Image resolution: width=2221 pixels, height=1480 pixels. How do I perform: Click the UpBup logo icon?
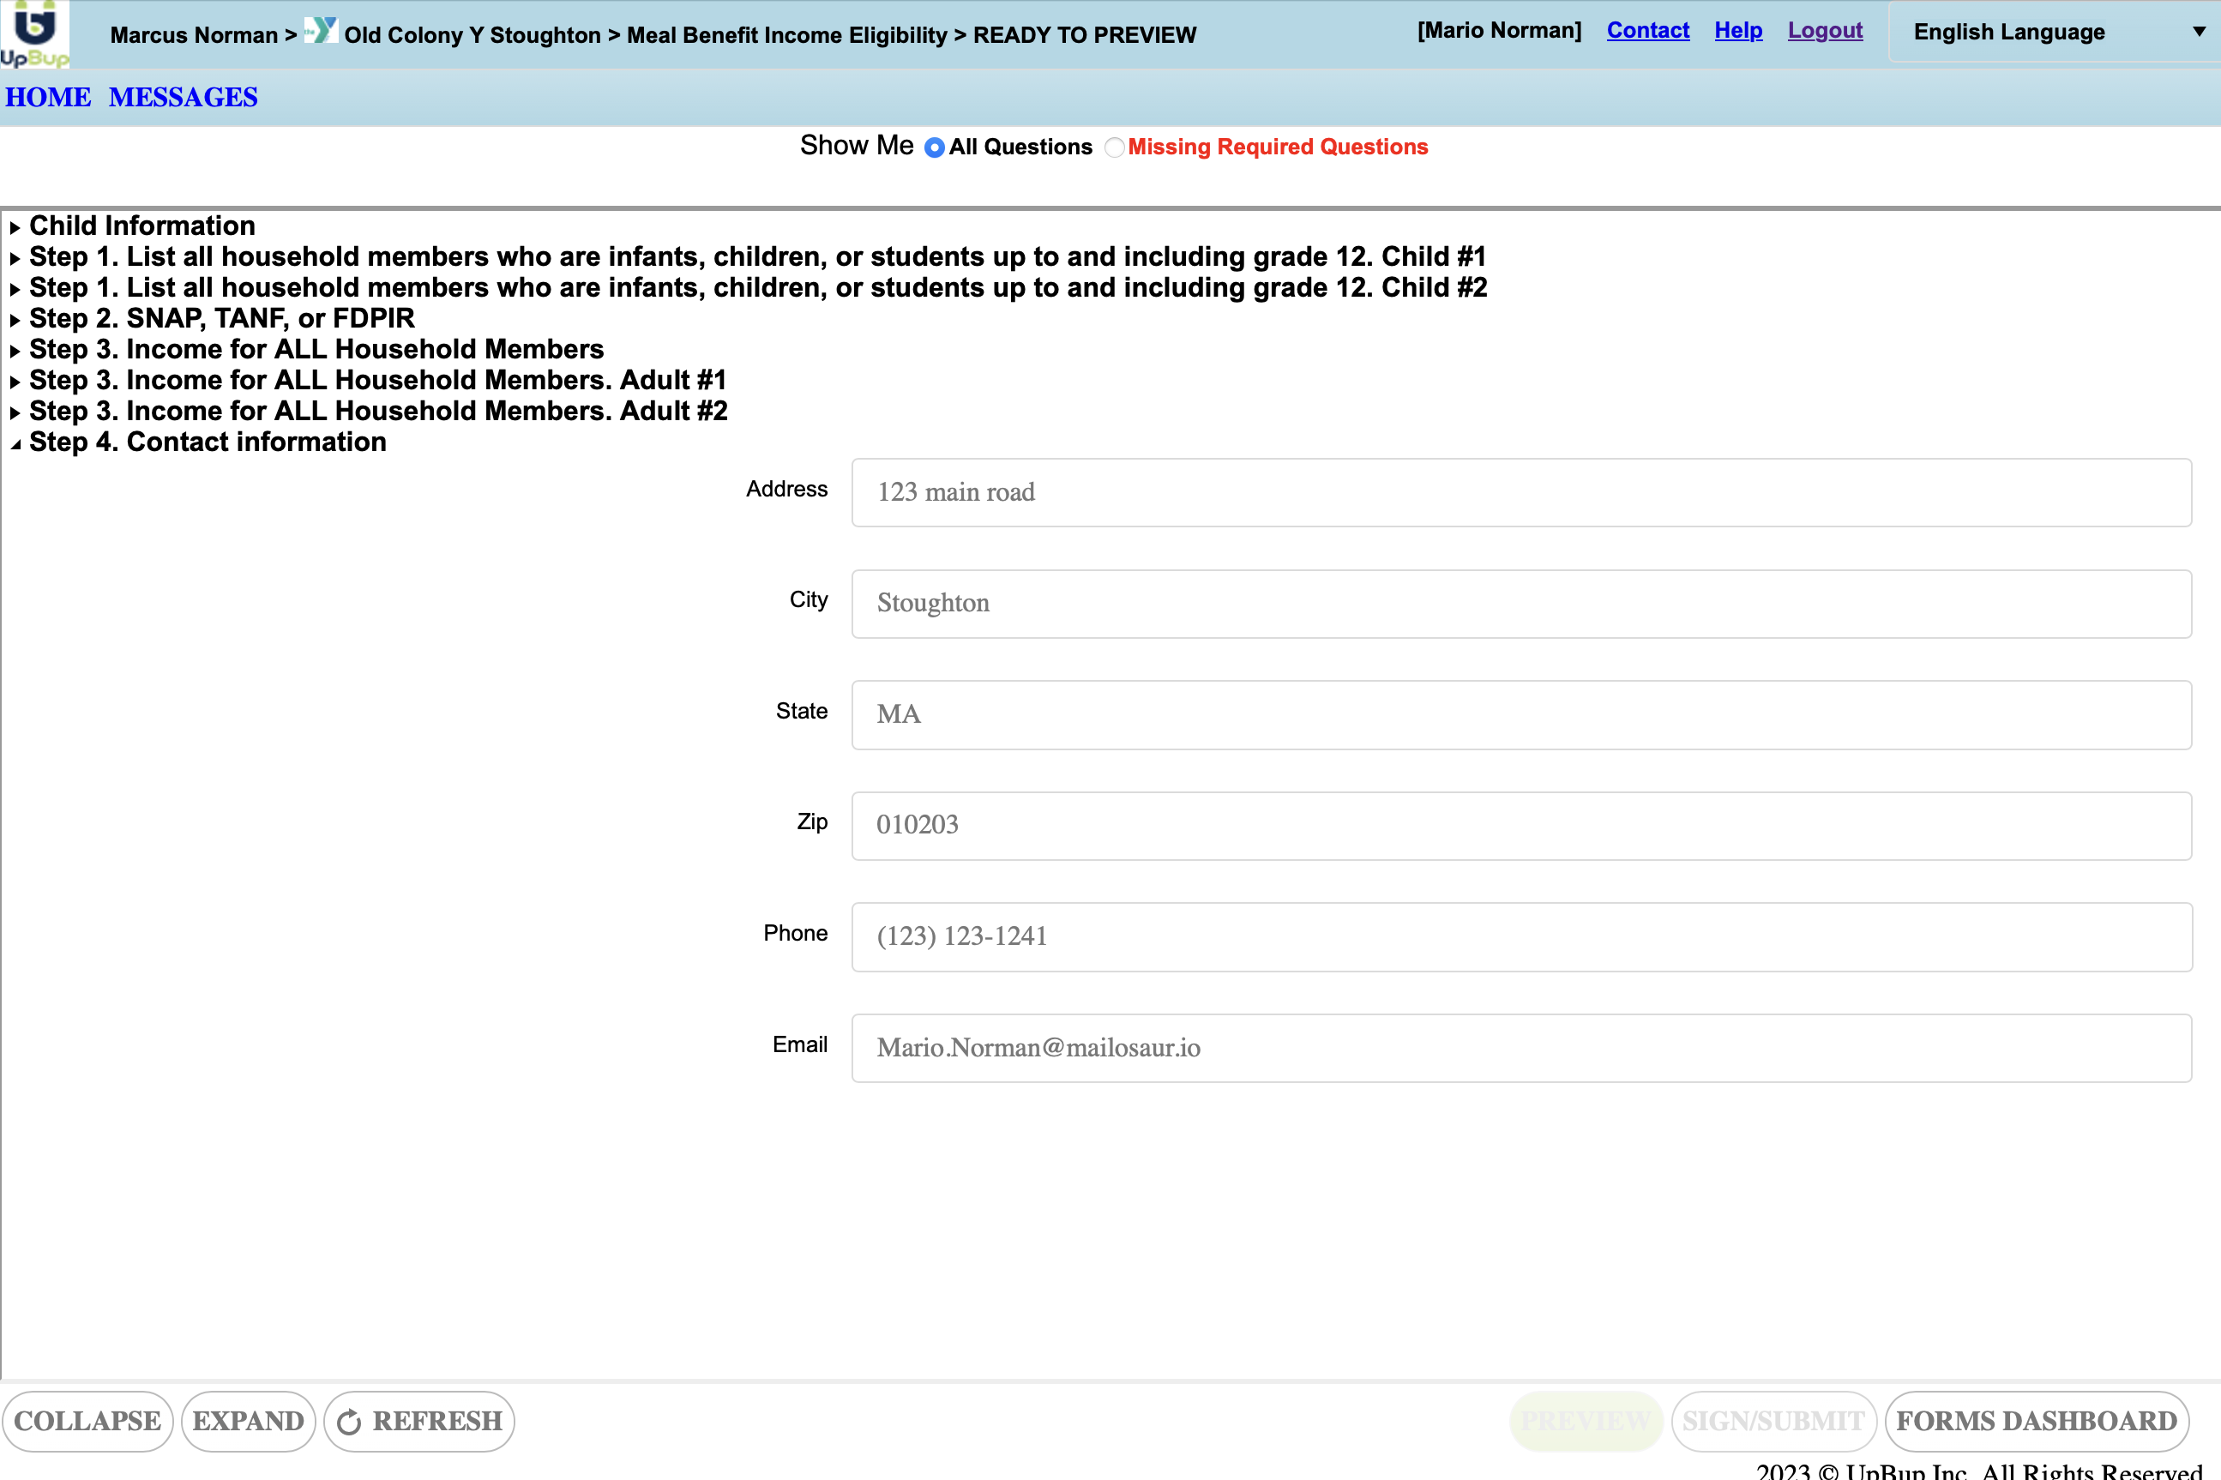coord(34,34)
